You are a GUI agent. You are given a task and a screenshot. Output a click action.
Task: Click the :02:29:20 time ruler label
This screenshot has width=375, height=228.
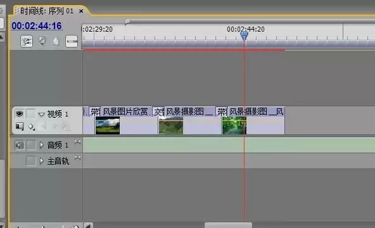tap(98, 29)
